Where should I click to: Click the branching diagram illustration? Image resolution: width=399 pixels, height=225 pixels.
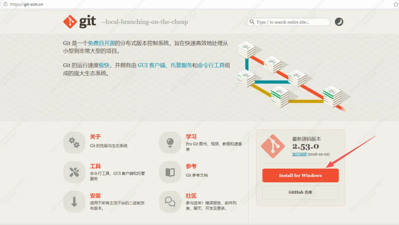(294, 75)
